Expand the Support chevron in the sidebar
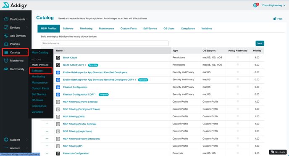The width and height of the screenshot is (289, 156). 27,140
